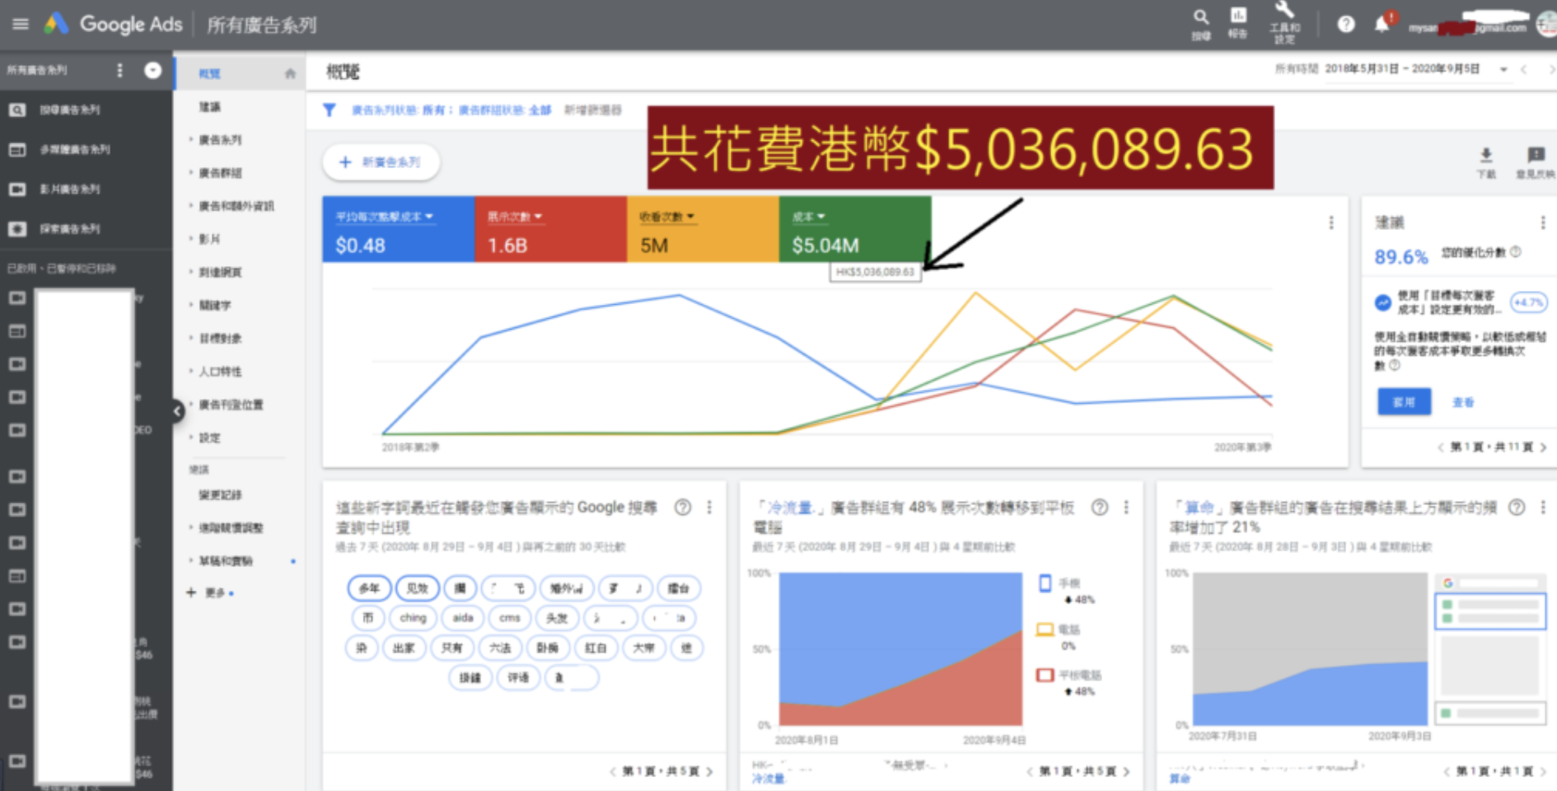Screen dimensions: 1557x791
Task: Click the help question mark icon
Action: tap(1346, 25)
